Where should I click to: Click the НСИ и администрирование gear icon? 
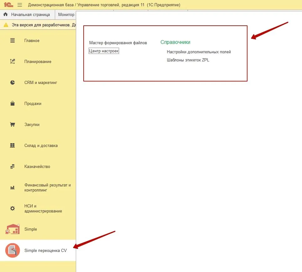(13, 208)
